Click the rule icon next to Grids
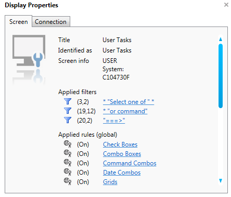The width and height of the screenshot is (231, 197). 68,181
